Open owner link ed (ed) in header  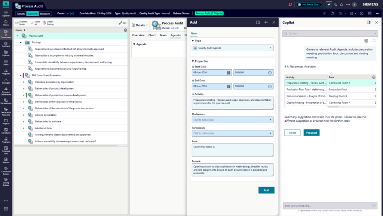coord(70,13)
